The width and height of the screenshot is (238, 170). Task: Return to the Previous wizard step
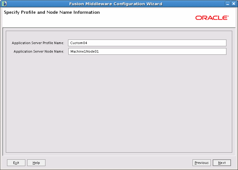[x=202, y=163]
